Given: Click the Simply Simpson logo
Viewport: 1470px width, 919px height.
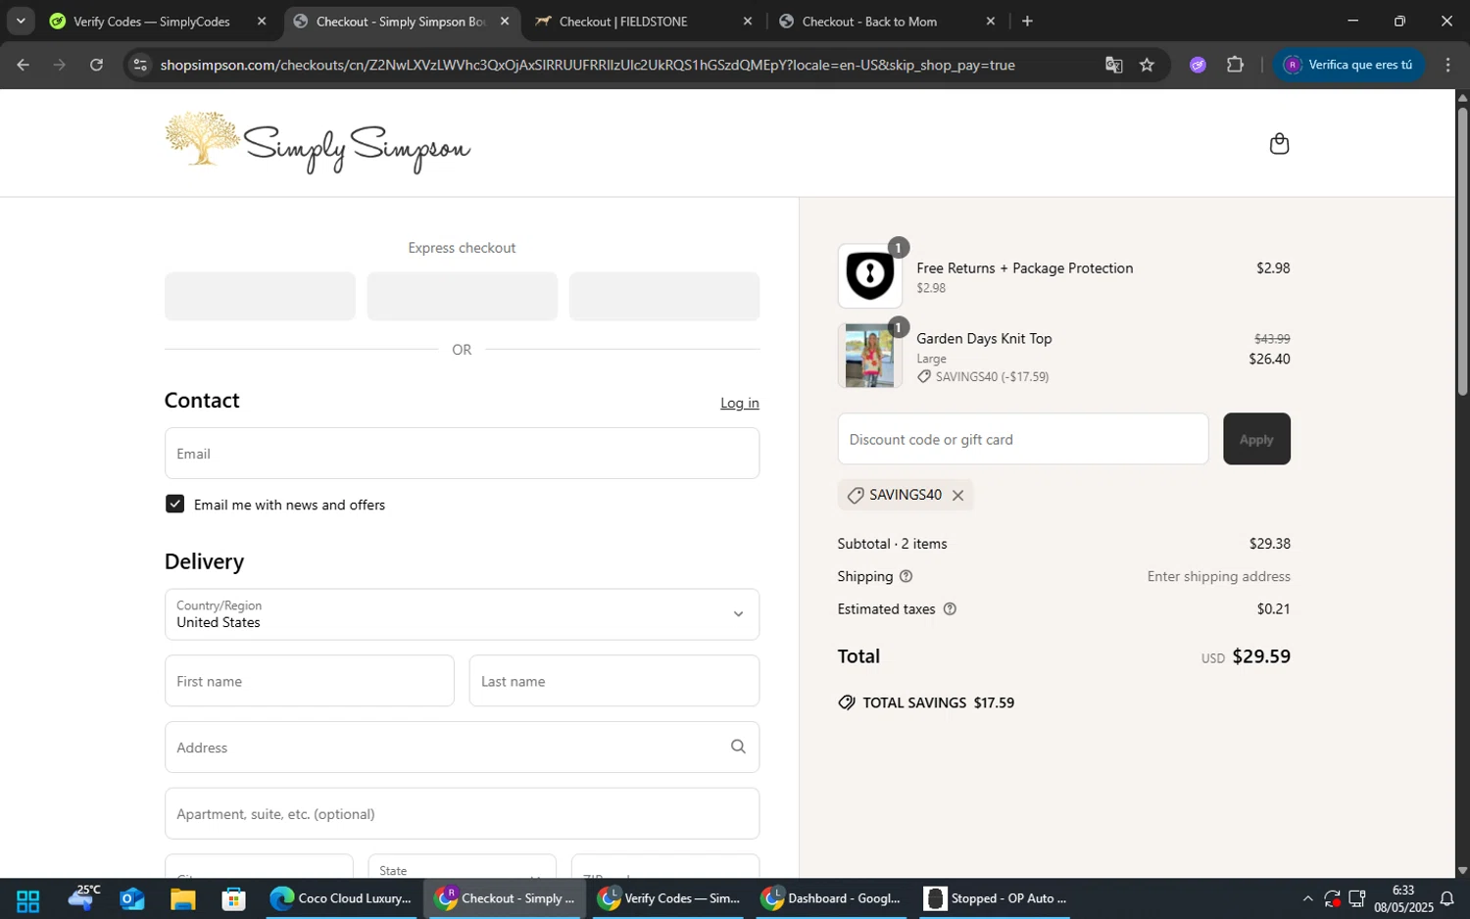Looking at the screenshot, I should [318, 143].
